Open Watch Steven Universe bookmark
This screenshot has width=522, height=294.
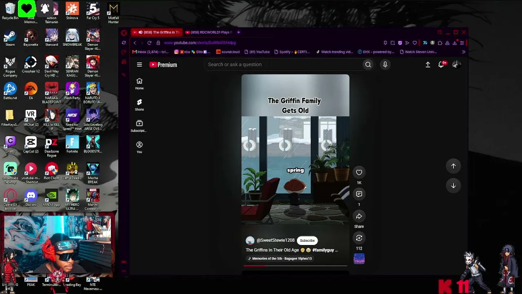point(418,52)
